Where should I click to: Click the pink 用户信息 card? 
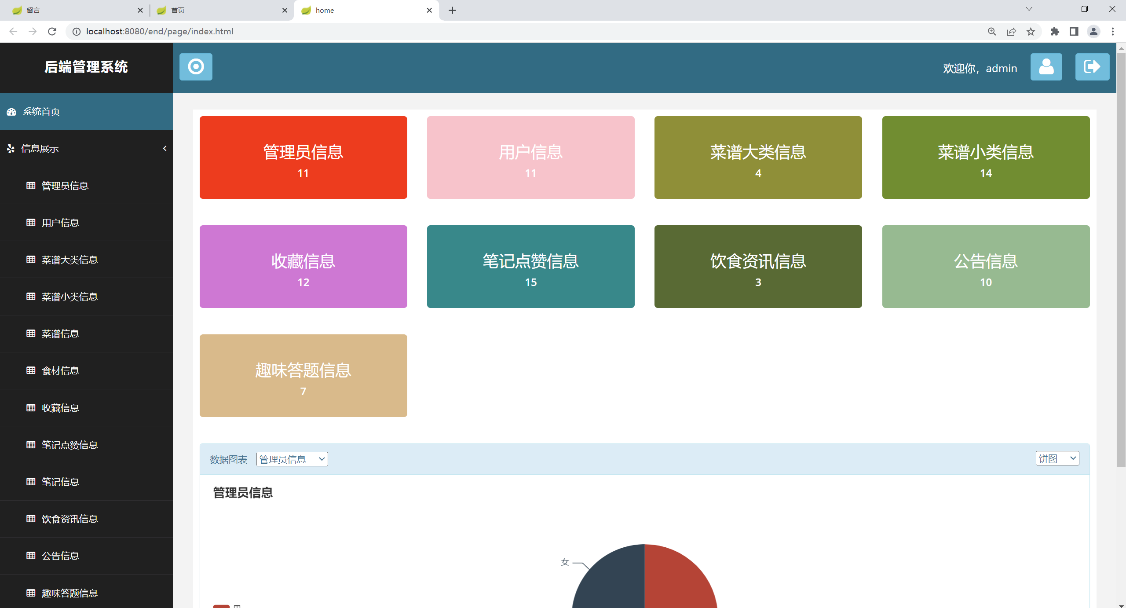[531, 157]
